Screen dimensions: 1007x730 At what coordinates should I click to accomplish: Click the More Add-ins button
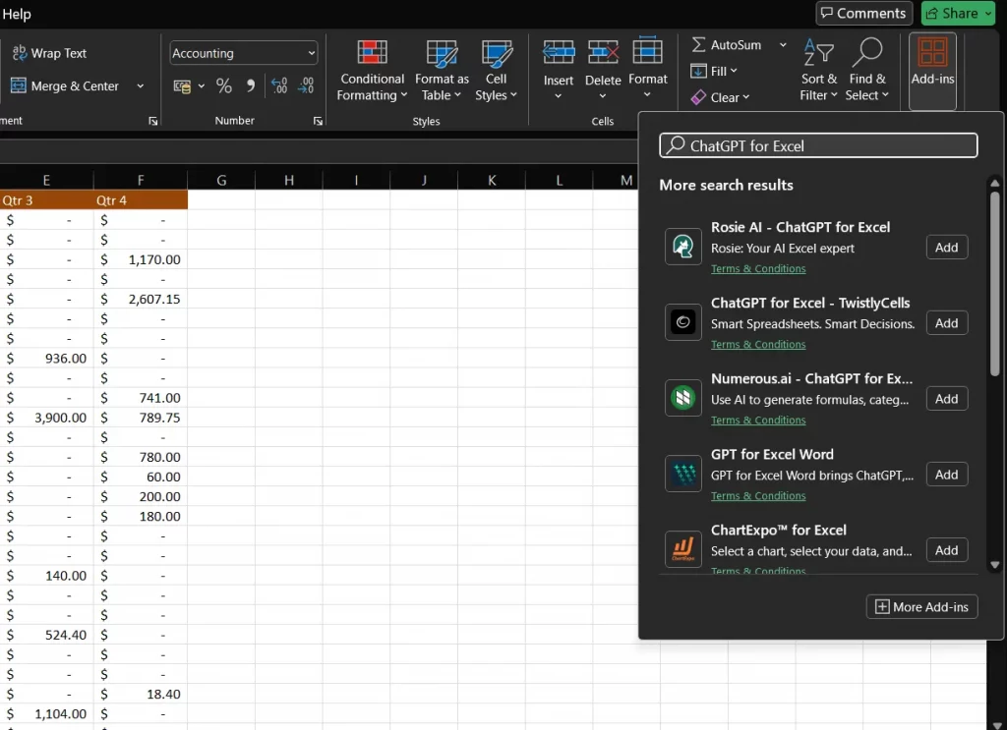(x=921, y=607)
